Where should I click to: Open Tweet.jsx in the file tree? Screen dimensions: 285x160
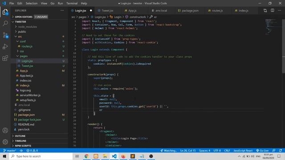point(40,66)
